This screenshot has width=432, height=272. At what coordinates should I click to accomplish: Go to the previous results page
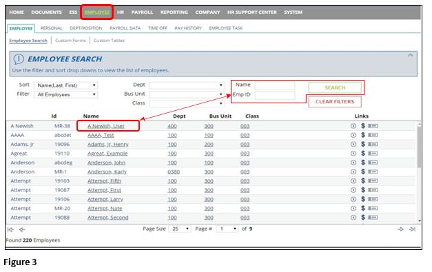click(x=22, y=229)
